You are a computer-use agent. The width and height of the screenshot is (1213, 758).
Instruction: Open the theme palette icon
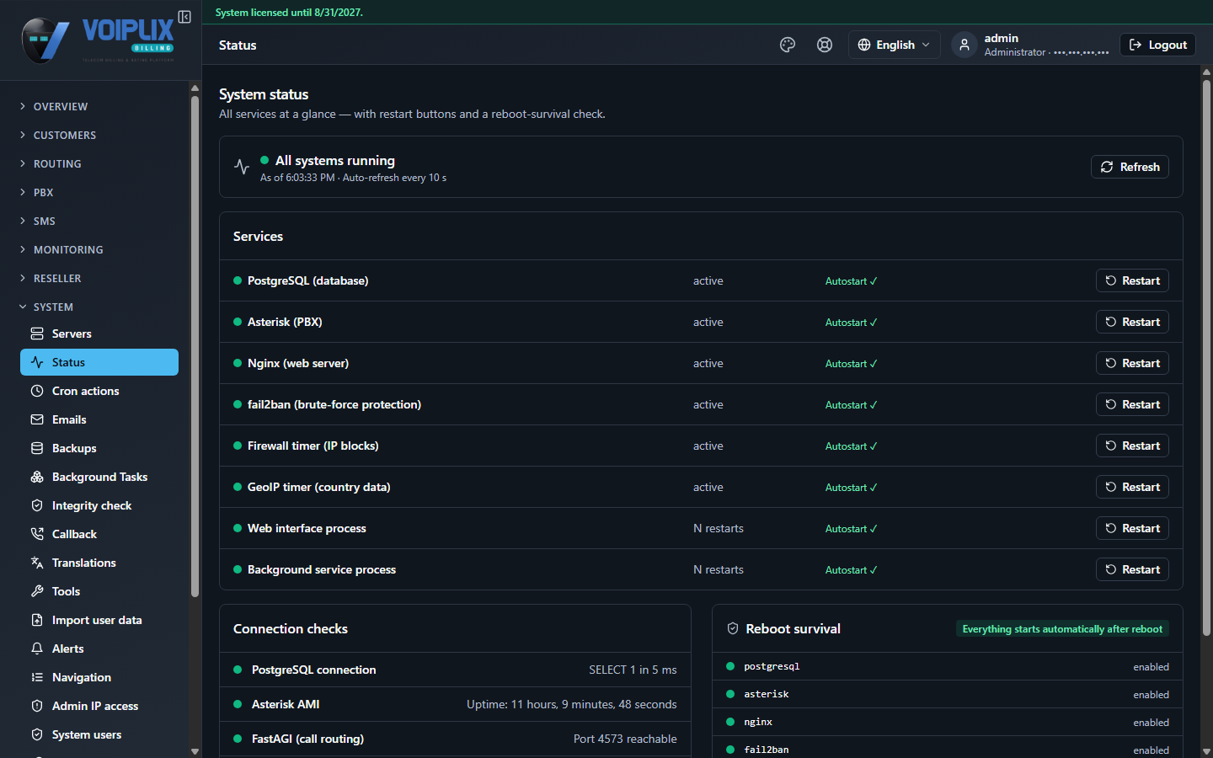click(788, 45)
